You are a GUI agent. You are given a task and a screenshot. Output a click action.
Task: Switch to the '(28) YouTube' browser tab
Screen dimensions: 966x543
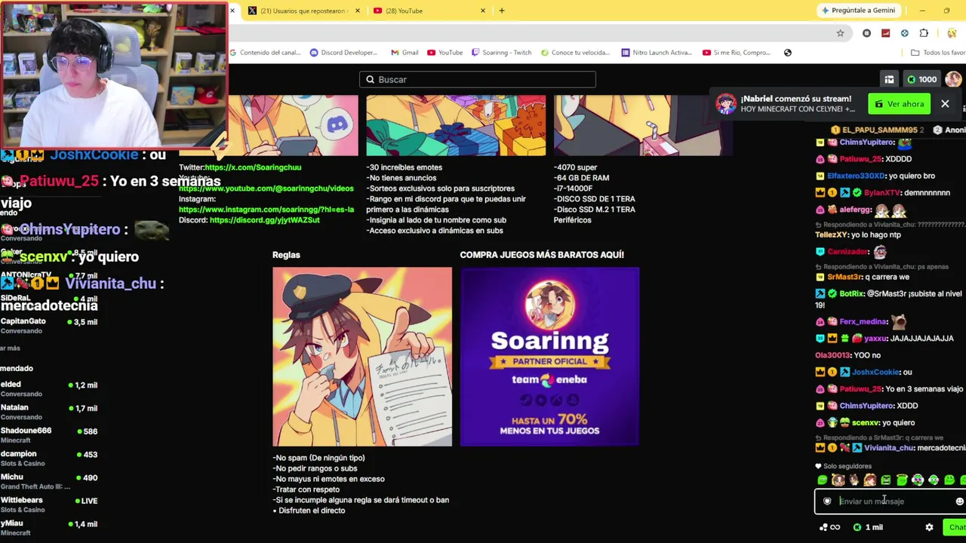[427, 11]
